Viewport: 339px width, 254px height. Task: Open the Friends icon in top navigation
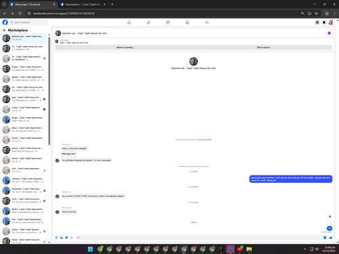148,22
